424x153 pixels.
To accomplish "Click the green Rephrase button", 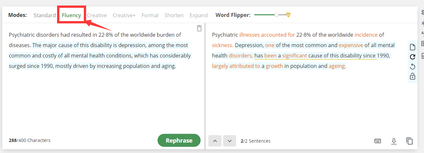I will point(179,140).
